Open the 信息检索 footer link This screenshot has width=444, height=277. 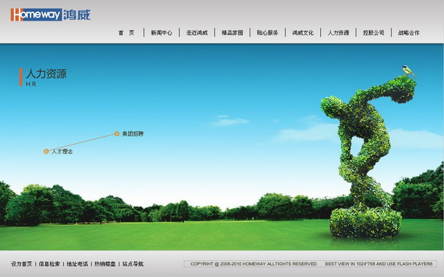pos(49,264)
